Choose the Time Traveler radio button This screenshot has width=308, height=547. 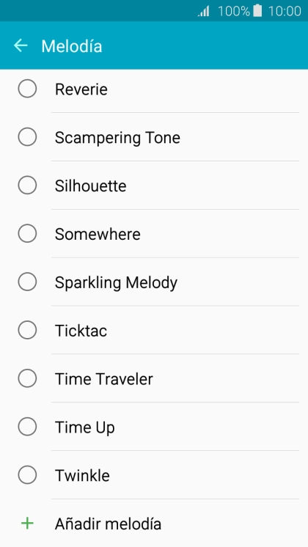point(27,378)
